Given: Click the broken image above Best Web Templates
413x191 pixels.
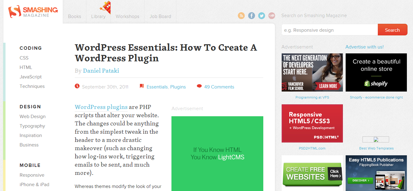Looking at the screenshot, I should (x=376, y=139).
